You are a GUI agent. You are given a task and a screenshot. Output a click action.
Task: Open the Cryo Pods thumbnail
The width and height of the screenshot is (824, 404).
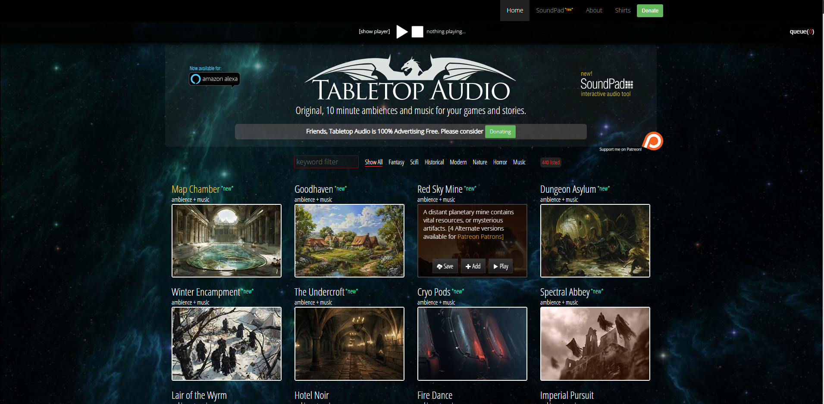[472, 344]
